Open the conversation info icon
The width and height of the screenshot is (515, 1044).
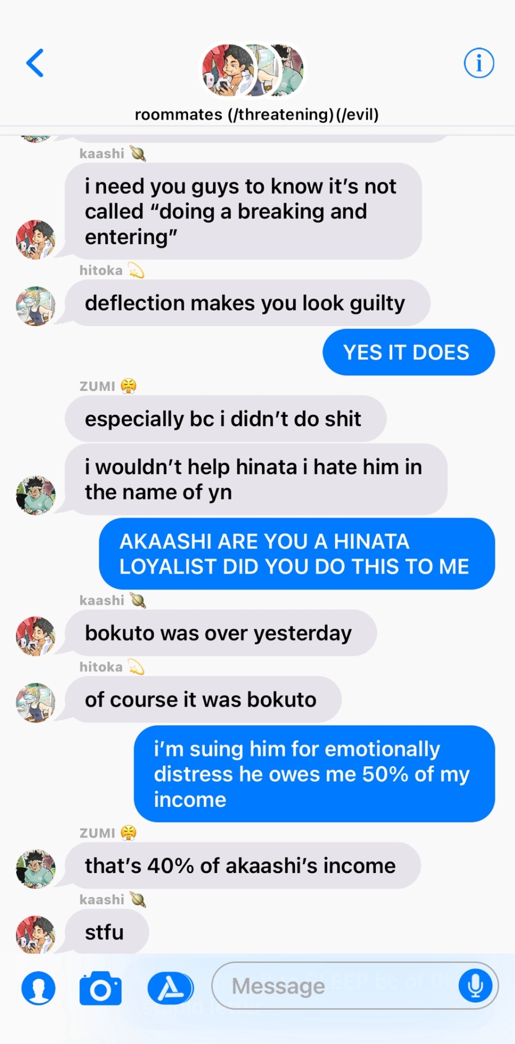pyautogui.click(x=479, y=63)
